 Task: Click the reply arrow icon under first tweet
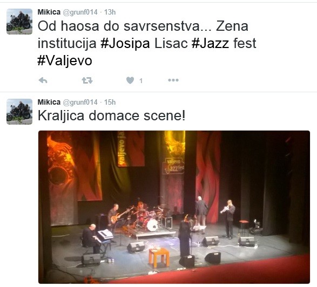[x=43, y=80]
